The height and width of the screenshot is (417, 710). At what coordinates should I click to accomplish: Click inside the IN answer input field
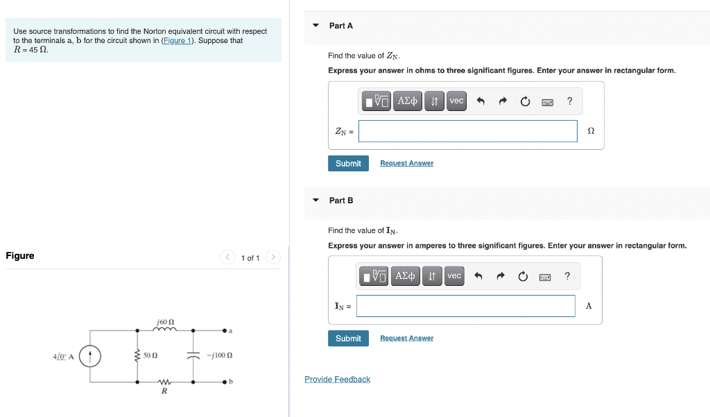point(465,305)
